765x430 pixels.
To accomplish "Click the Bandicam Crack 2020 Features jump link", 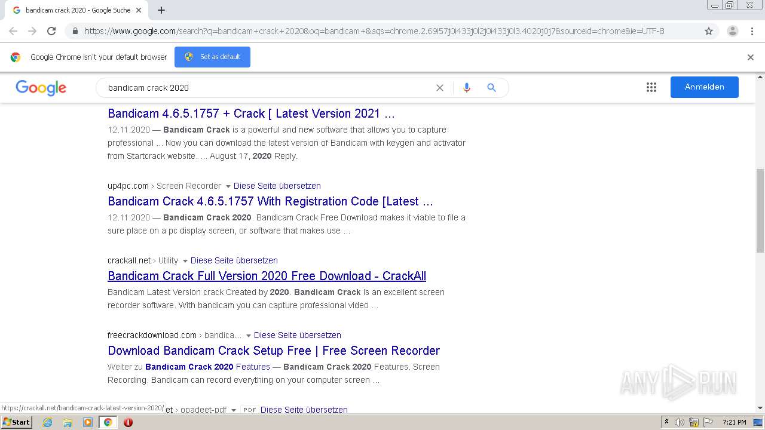I will 207,367.
